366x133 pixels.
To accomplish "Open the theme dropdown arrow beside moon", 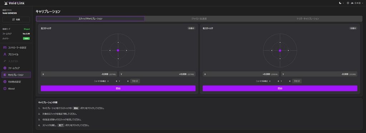I will [x=343, y=3].
